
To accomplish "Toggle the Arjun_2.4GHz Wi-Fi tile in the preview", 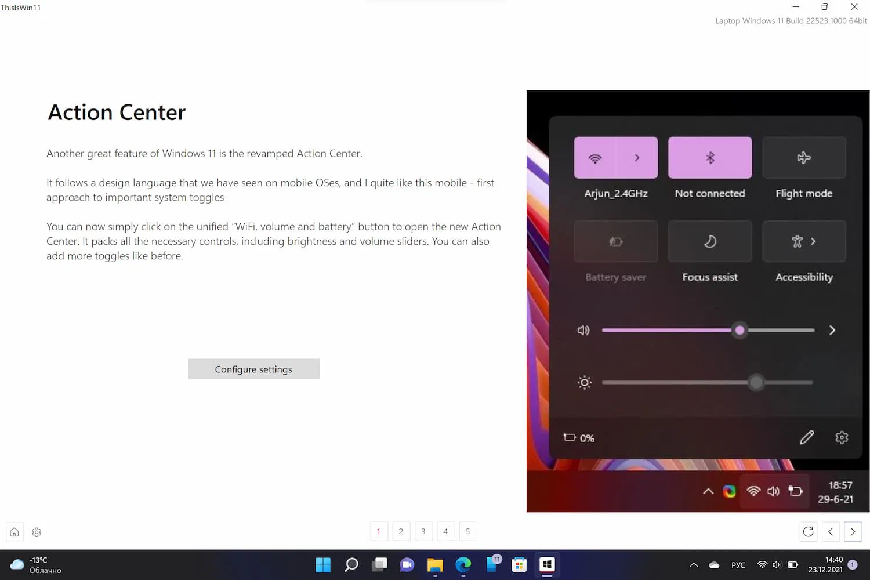I will [x=595, y=158].
